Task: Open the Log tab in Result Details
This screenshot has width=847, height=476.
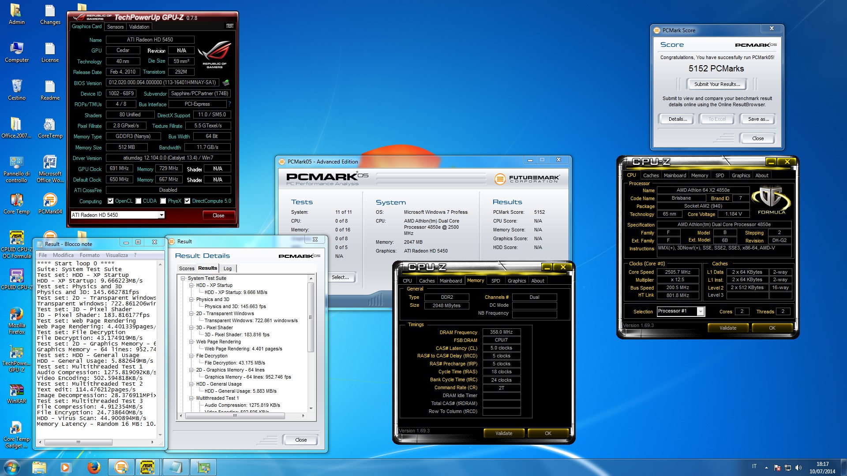Action: click(x=228, y=268)
